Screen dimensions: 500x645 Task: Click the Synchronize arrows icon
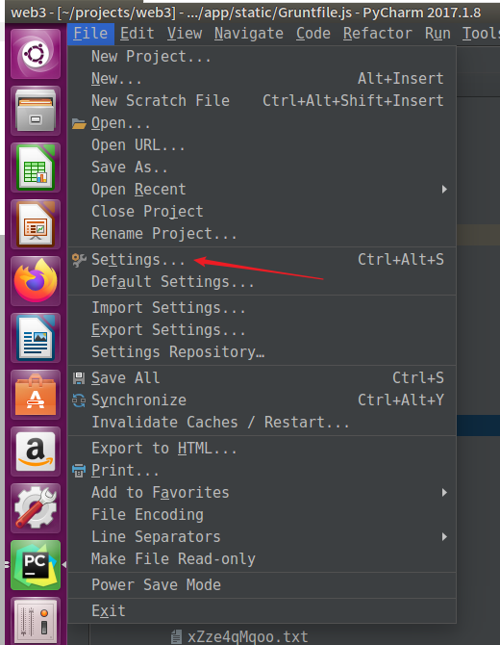79,400
